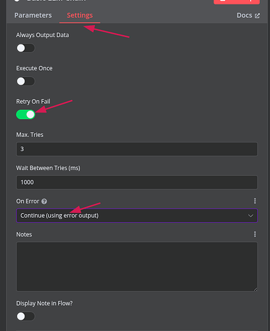Disable the Retry On Fail switch
The image size is (270, 331).
point(26,115)
